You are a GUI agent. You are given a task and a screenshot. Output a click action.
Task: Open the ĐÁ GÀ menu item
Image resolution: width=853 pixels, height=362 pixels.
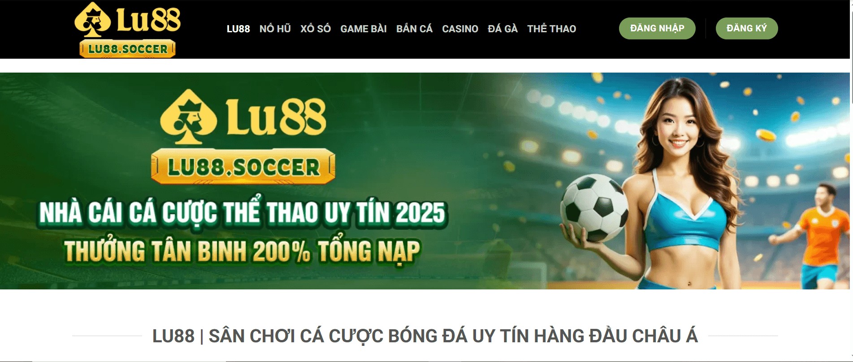click(502, 29)
